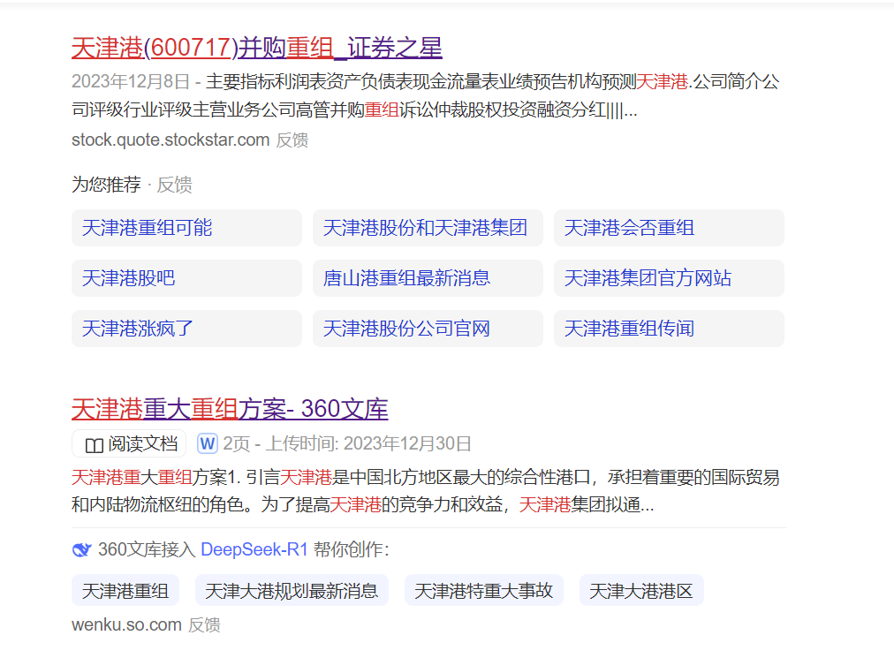The width and height of the screenshot is (894, 658).
Task: Select the 天津港重组传闻 suggestion
Action: tap(669, 329)
